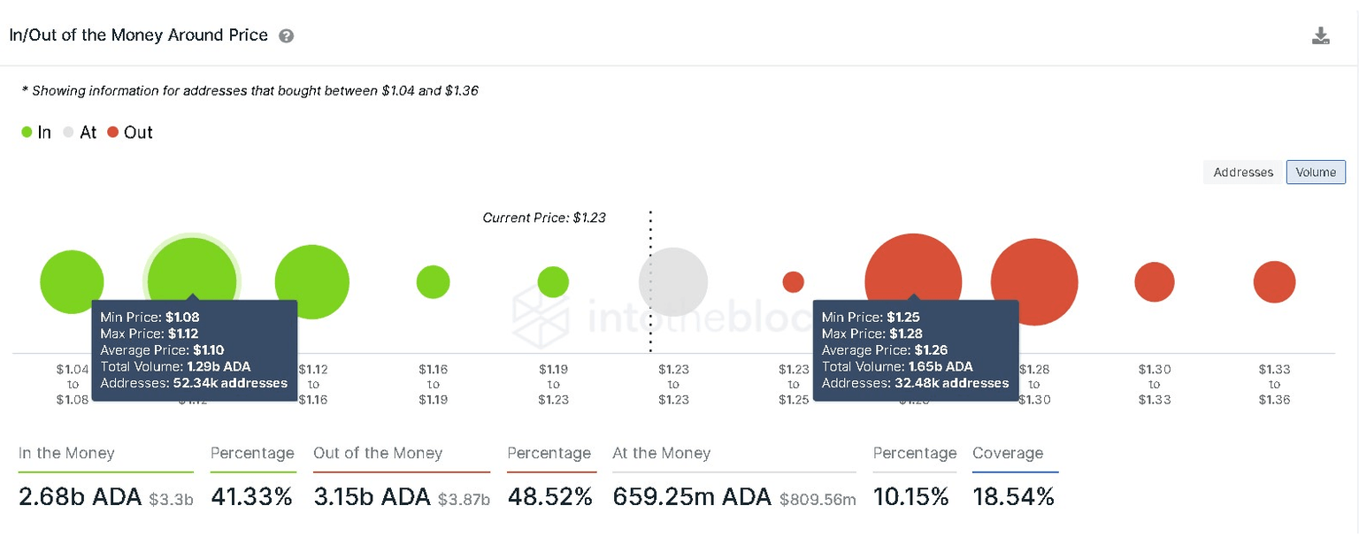Click the green $1.08 to $1.12 bubble

pyautogui.click(x=192, y=270)
